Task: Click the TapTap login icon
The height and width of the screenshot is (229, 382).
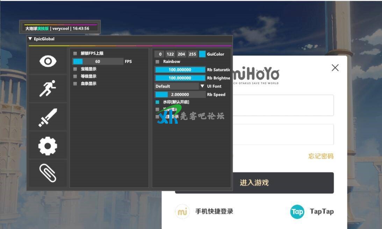Action: (x=297, y=212)
